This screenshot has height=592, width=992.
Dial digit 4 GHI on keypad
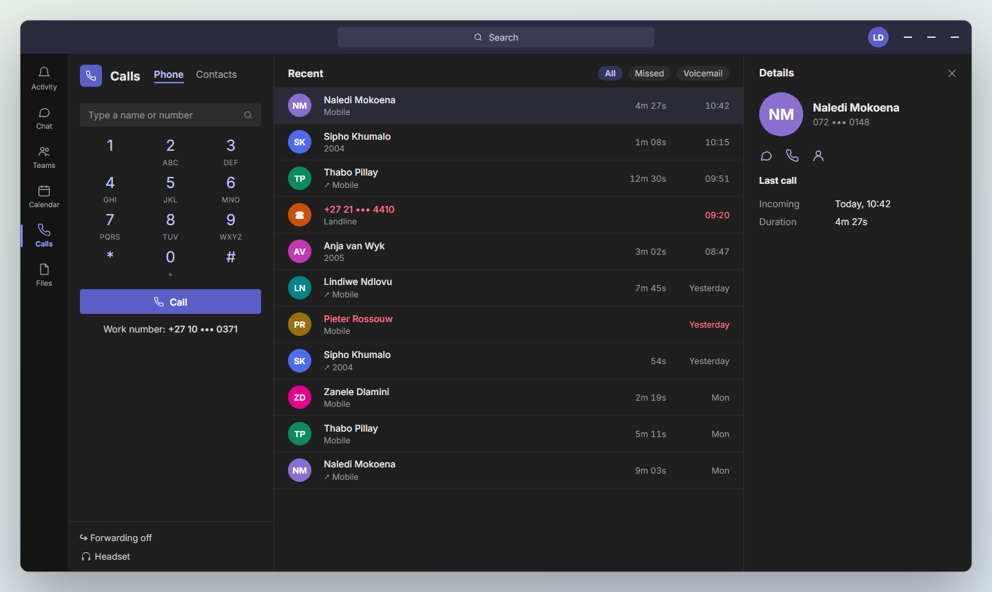tap(110, 189)
